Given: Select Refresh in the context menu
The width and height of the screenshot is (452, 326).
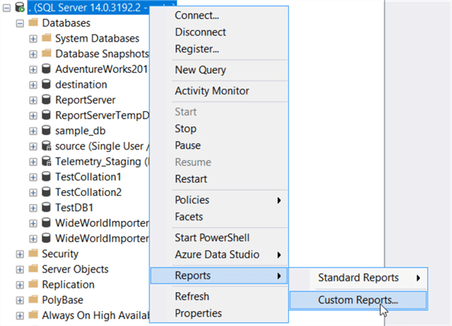Looking at the screenshot, I should 219,296.
